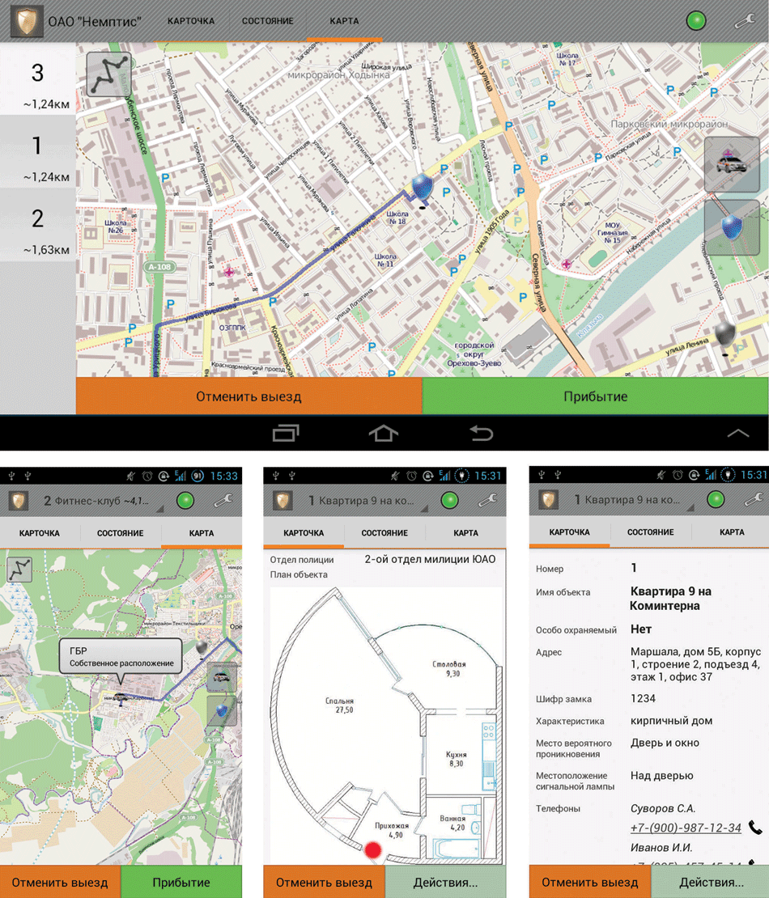Toggle the patrol car layer on the tablet map
The width and height of the screenshot is (769, 898).
tap(731, 165)
